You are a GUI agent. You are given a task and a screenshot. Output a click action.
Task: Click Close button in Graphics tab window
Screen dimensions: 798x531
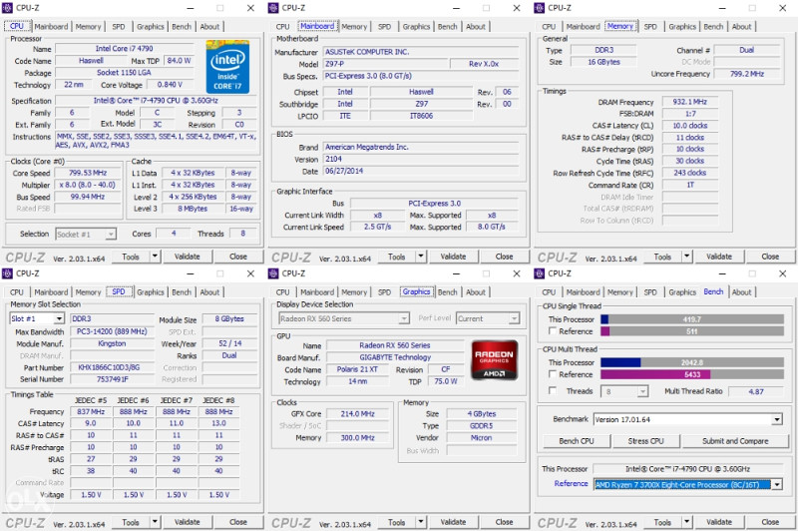(504, 522)
